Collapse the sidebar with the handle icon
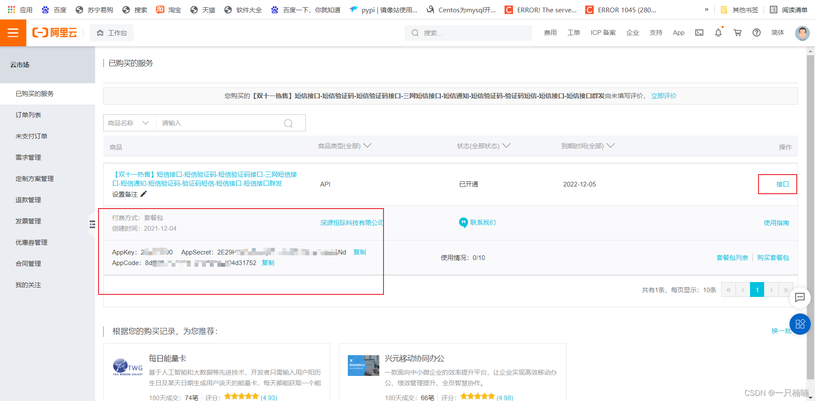815x401 pixels. coord(92,224)
